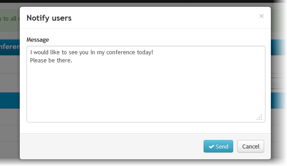The image size is (287, 166).
Task: Place cursor in line 'Please be there.'
Action: (51, 61)
